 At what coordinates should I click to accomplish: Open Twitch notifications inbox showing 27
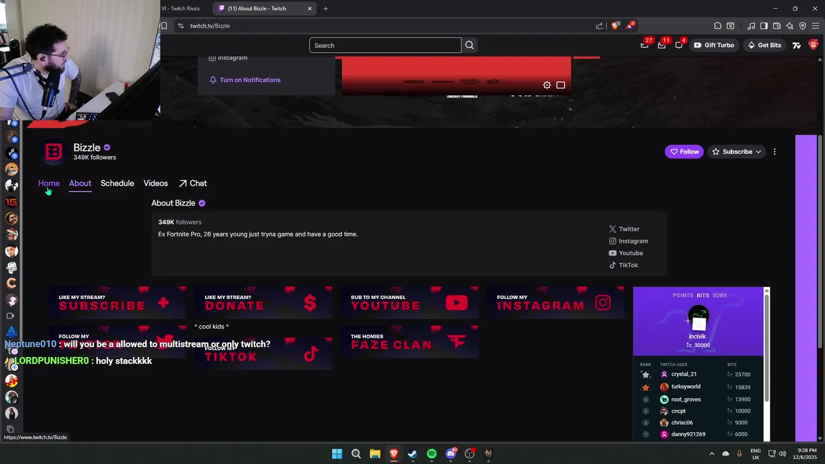tap(645, 45)
